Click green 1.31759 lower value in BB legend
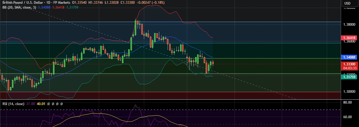 click(72, 7)
